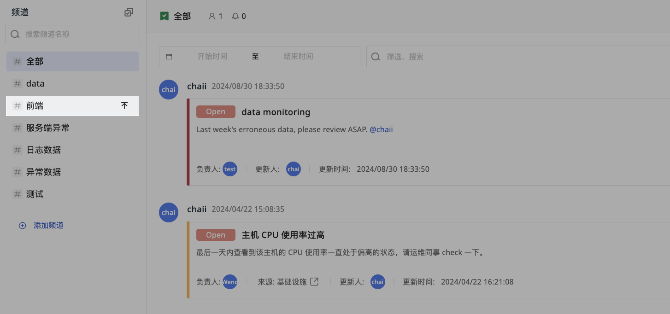The height and width of the screenshot is (314, 670).
Task: Click the test assignee avatar on data monitoring
Action: point(230,169)
